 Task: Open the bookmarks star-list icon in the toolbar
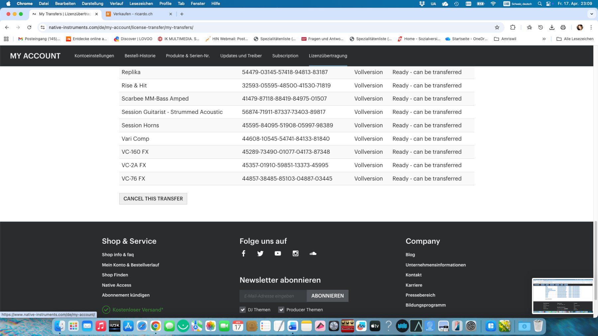(529, 28)
